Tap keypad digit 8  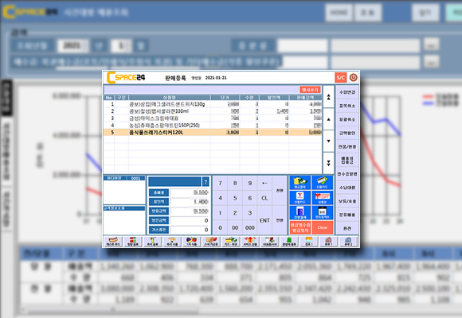(x=235, y=183)
